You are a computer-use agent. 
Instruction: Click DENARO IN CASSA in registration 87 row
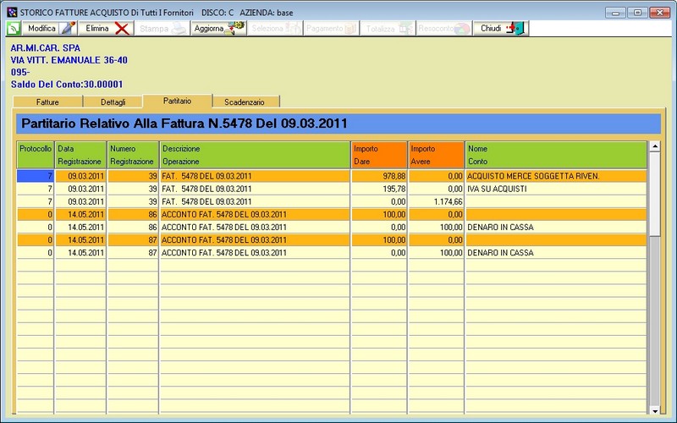[500, 252]
